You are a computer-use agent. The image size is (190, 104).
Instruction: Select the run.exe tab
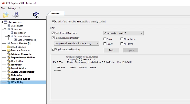pyautogui.click(x=55, y=13)
